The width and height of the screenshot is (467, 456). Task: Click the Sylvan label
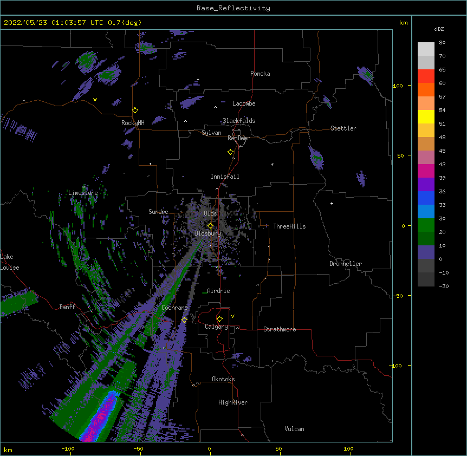211,133
